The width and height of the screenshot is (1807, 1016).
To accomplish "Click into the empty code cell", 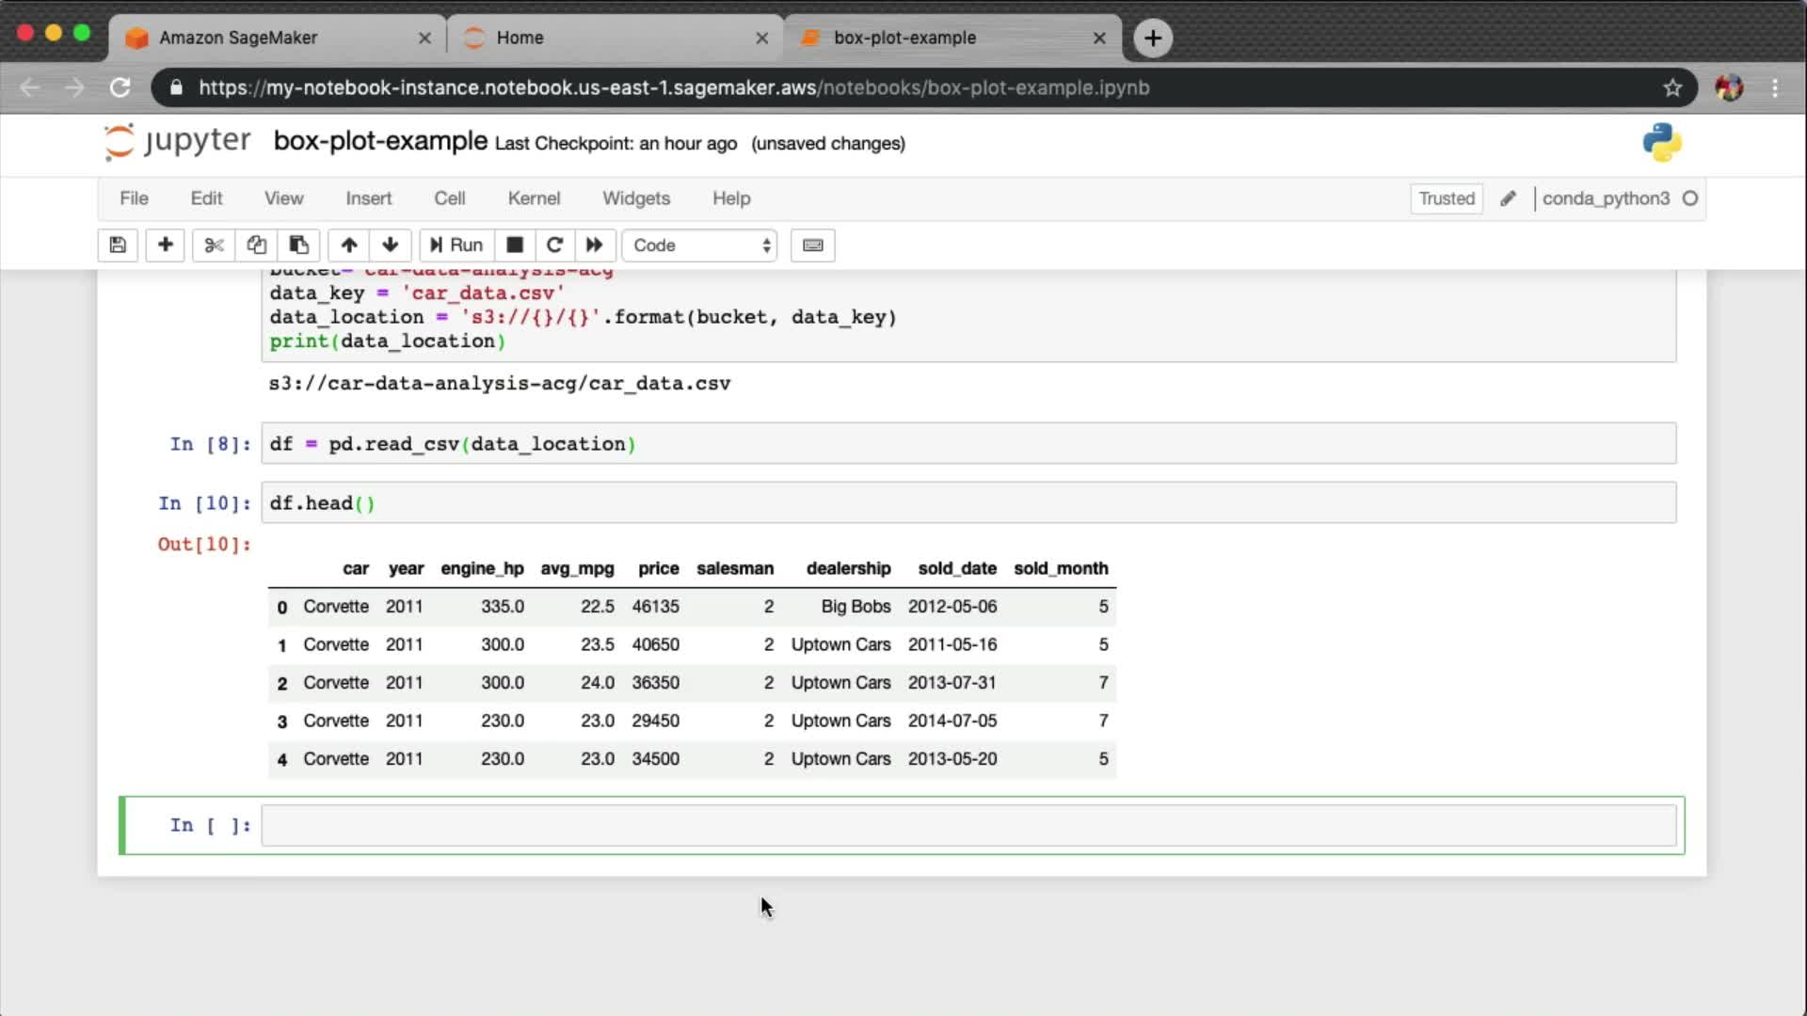I will [x=967, y=825].
